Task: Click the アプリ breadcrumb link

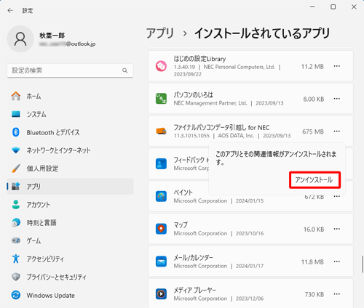Action: pyautogui.click(x=160, y=33)
